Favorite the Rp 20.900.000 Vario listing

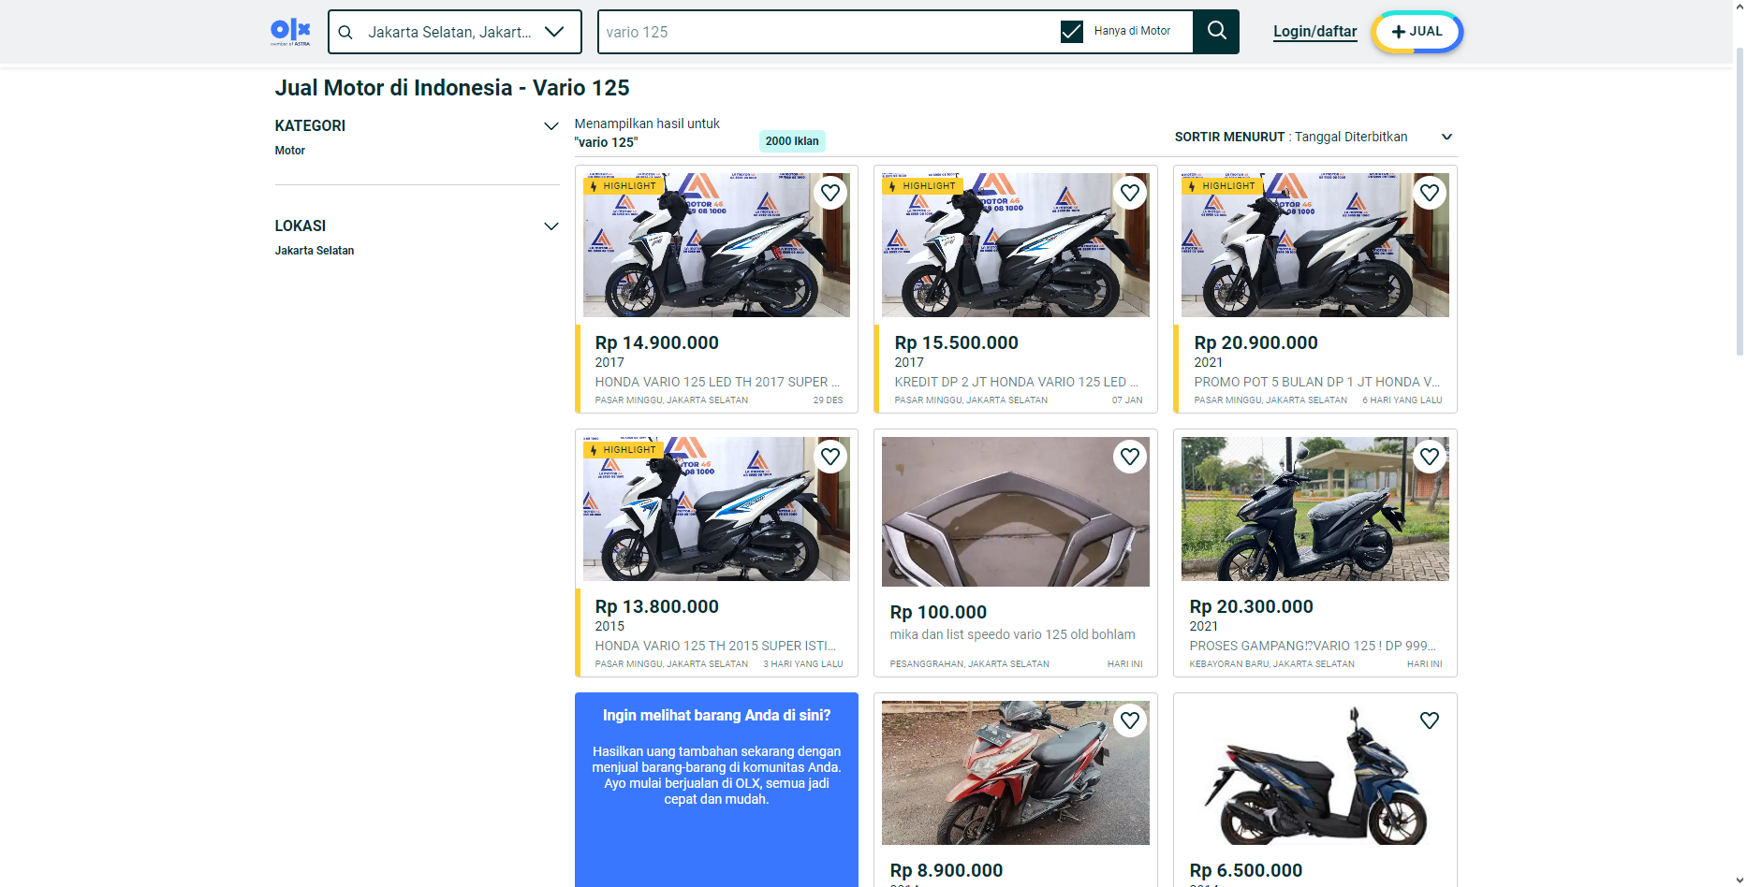click(x=1430, y=193)
